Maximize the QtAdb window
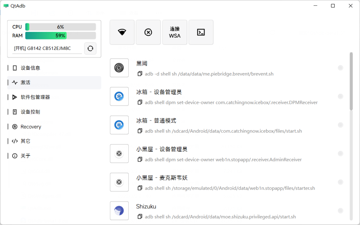360x225 pixels. point(333,6)
